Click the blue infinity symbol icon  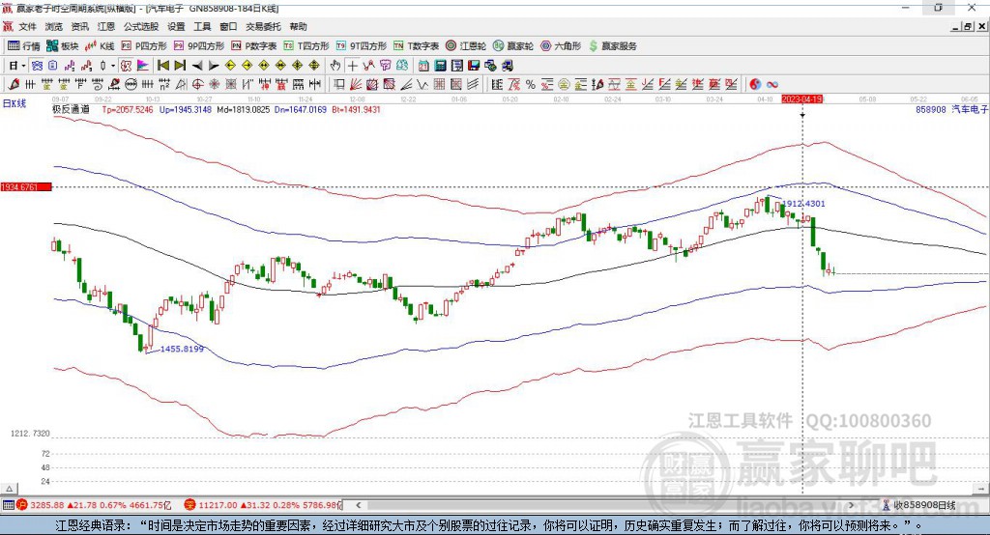click(x=772, y=85)
